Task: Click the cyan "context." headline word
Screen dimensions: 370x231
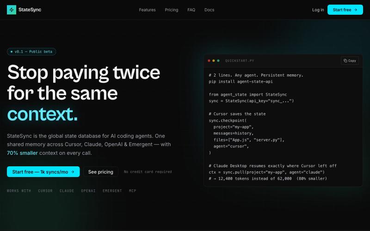Action: click(x=43, y=114)
